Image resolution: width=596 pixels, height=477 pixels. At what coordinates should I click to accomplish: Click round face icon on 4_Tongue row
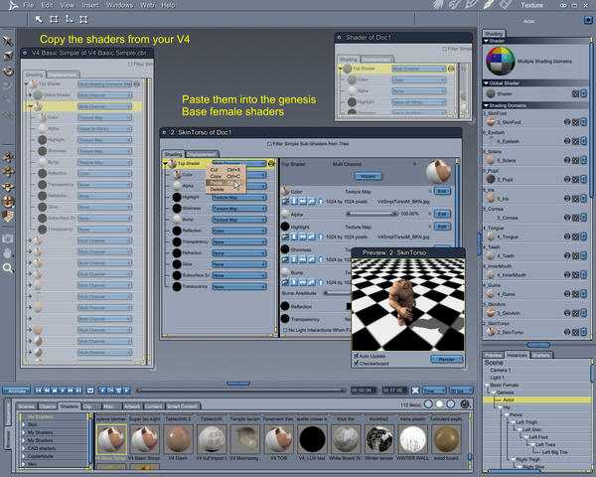pyautogui.click(x=567, y=237)
